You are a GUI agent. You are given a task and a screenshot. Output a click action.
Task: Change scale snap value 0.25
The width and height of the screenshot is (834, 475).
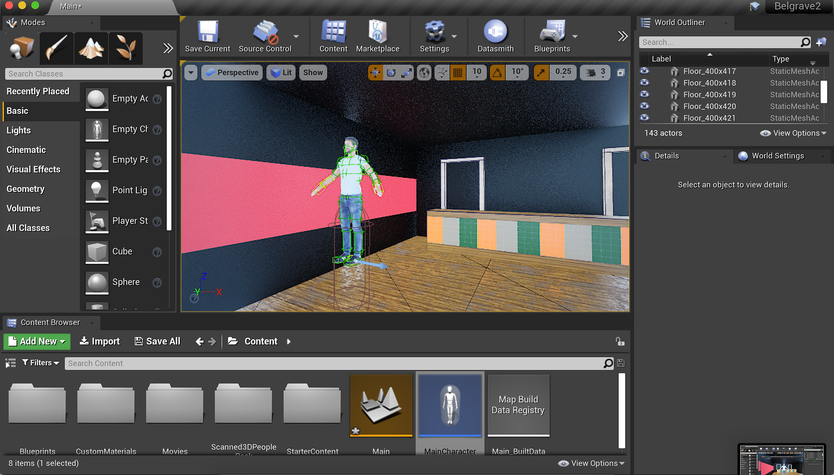point(563,72)
